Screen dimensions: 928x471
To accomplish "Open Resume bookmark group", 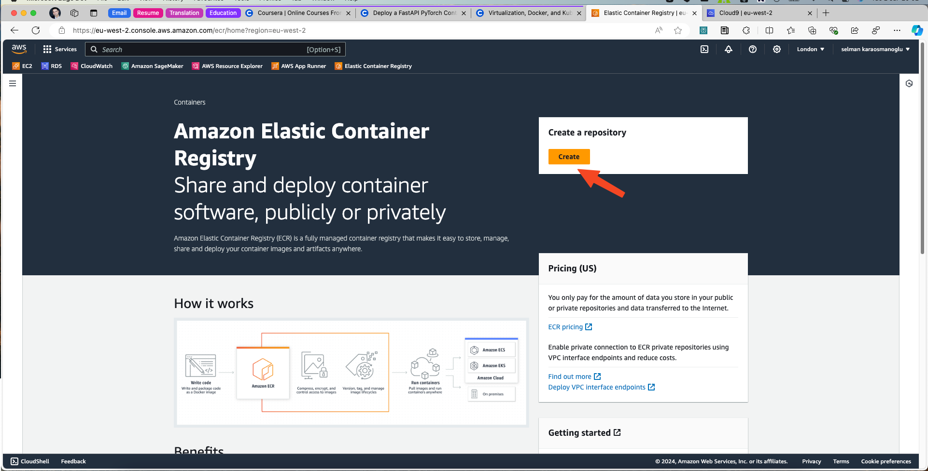I will coord(148,13).
